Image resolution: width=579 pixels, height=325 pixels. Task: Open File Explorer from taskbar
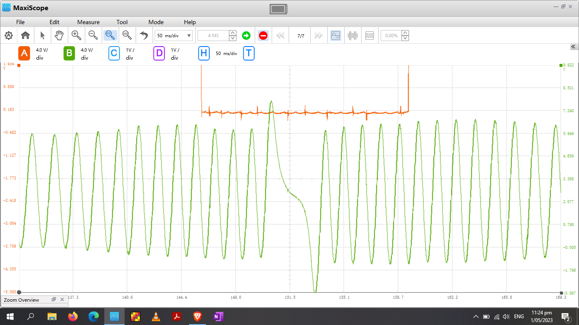point(52,316)
